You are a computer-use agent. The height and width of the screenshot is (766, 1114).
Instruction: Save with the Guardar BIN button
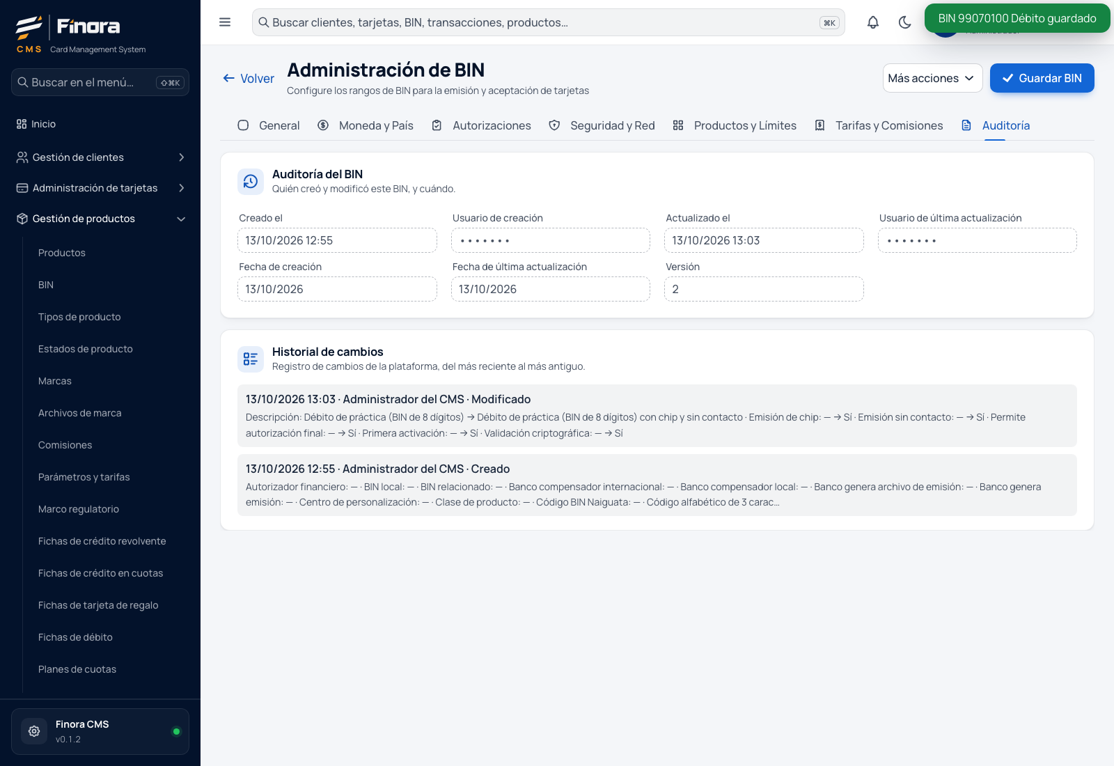[1042, 78]
